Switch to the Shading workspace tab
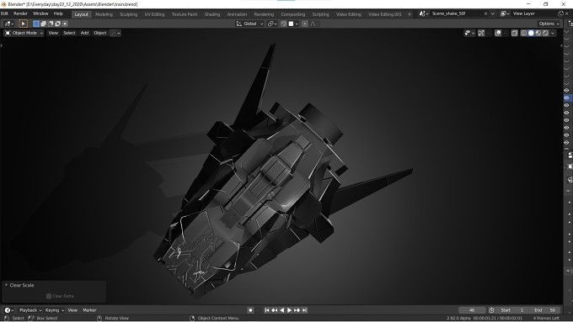Viewport: 573px width, 322px height. (x=212, y=14)
